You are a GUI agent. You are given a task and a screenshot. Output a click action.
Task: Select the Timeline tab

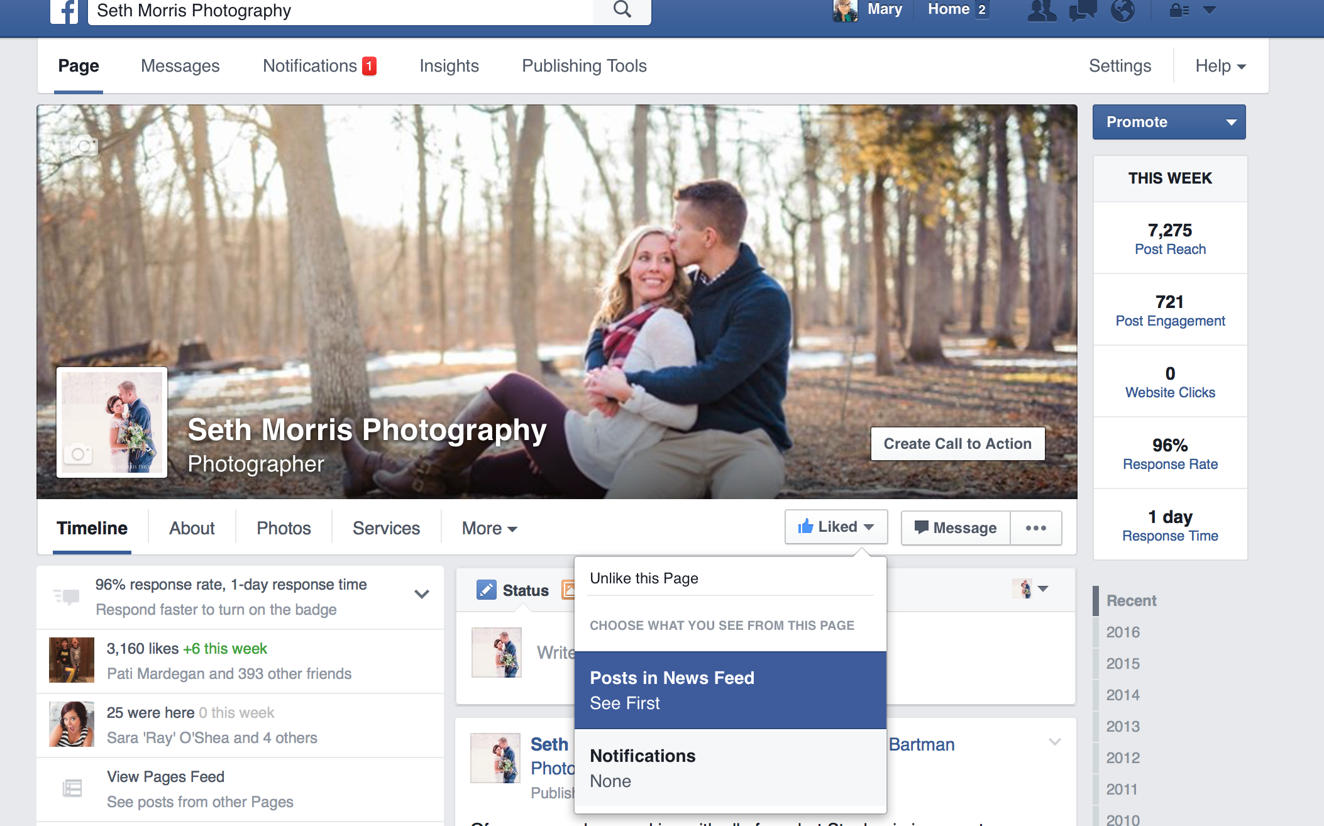[92, 528]
